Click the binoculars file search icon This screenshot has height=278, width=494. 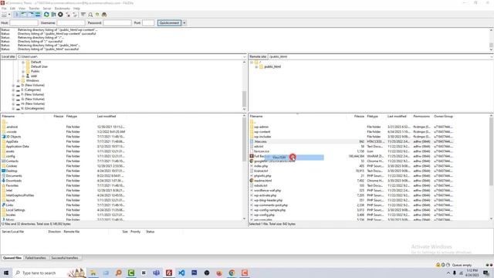[104, 15]
